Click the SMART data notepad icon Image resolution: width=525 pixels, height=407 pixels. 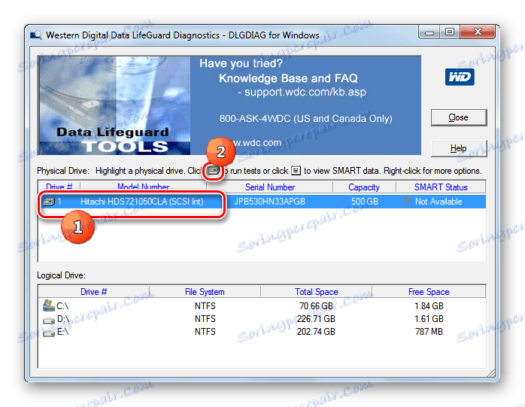point(296,171)
